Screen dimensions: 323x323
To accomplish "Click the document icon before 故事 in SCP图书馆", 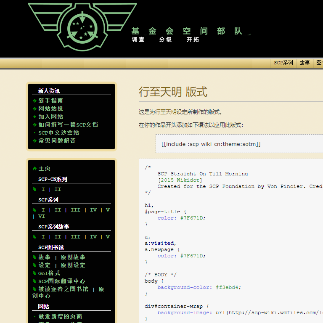I will point(34,257).
